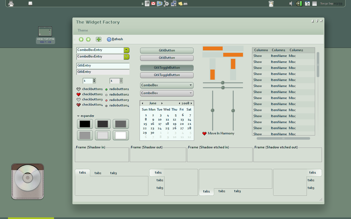Open the first ComboBoxEntry dropdown

[126, 50]
